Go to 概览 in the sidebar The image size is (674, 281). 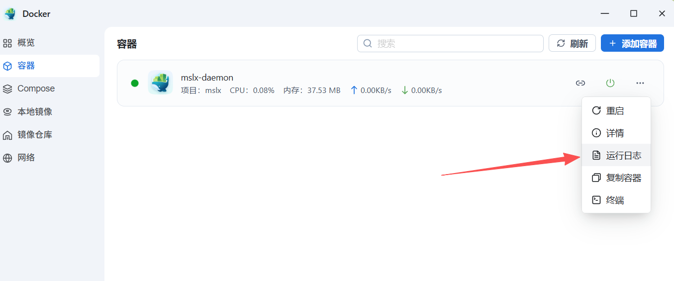tap(26, 43)
